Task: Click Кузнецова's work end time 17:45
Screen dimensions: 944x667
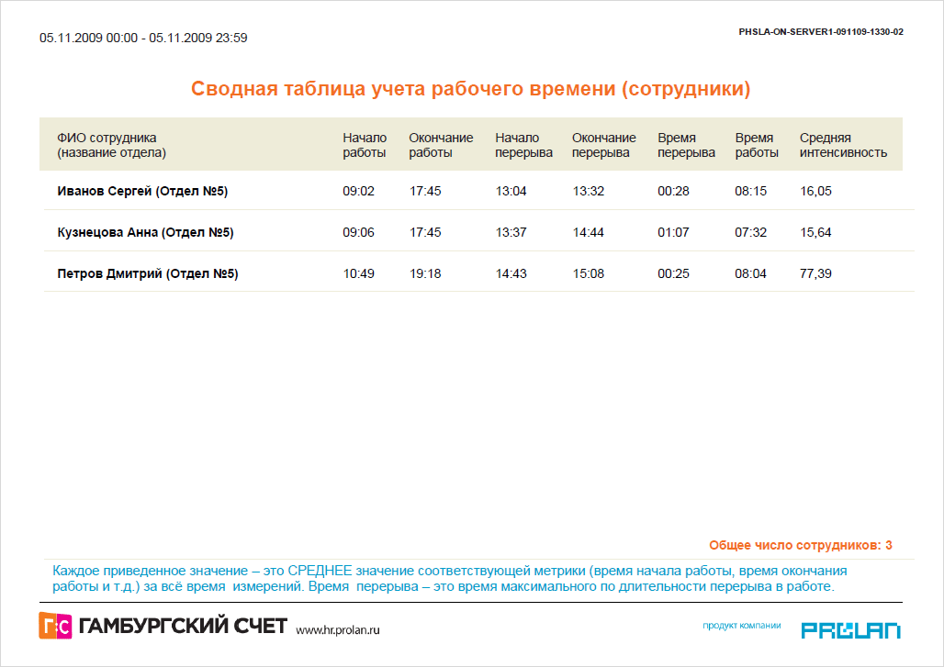Action: pyautogui.click(x=425, y=232)
